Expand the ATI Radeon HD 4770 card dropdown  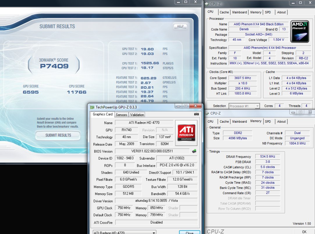click(x=154, y=233)
